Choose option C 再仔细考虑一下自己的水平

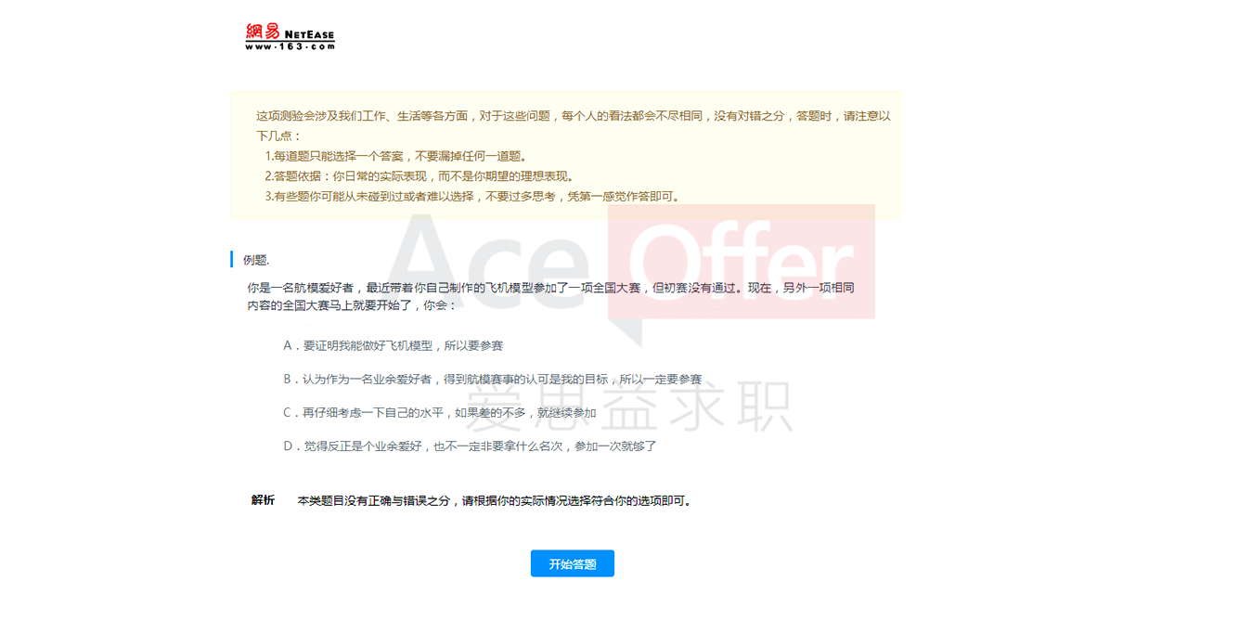point(440,412)
